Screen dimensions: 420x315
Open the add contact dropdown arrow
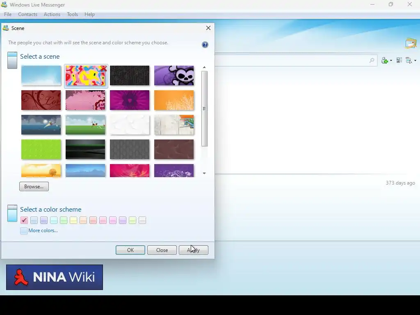tap(391, 61)
